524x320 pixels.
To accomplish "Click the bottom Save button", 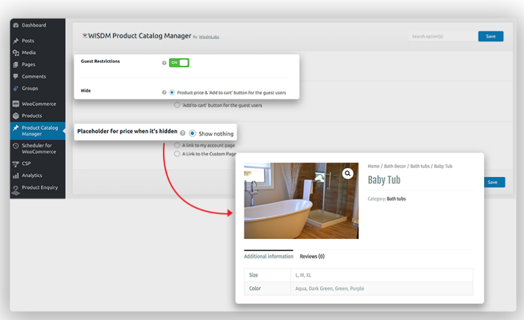I will 494,182.
